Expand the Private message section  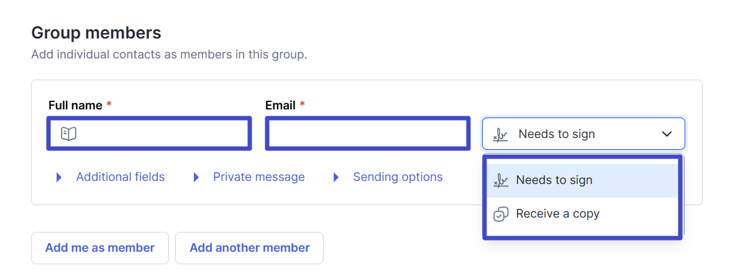[259, 177]
